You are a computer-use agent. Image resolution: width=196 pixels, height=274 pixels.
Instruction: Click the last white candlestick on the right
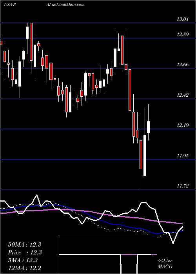click(x=149, y=127)
